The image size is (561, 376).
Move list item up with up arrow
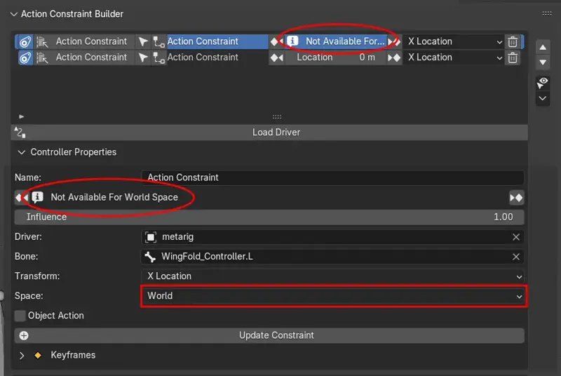(542, 47)
